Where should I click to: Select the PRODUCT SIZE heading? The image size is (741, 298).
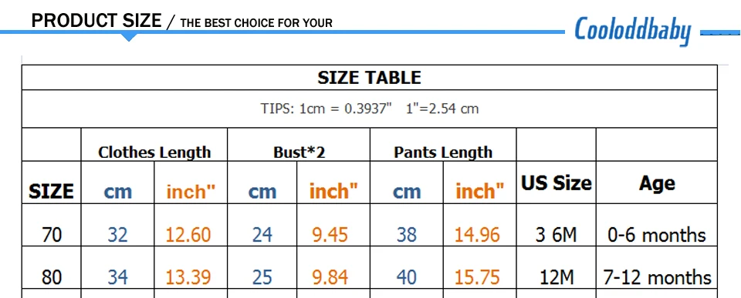click(x=96, y=21)
